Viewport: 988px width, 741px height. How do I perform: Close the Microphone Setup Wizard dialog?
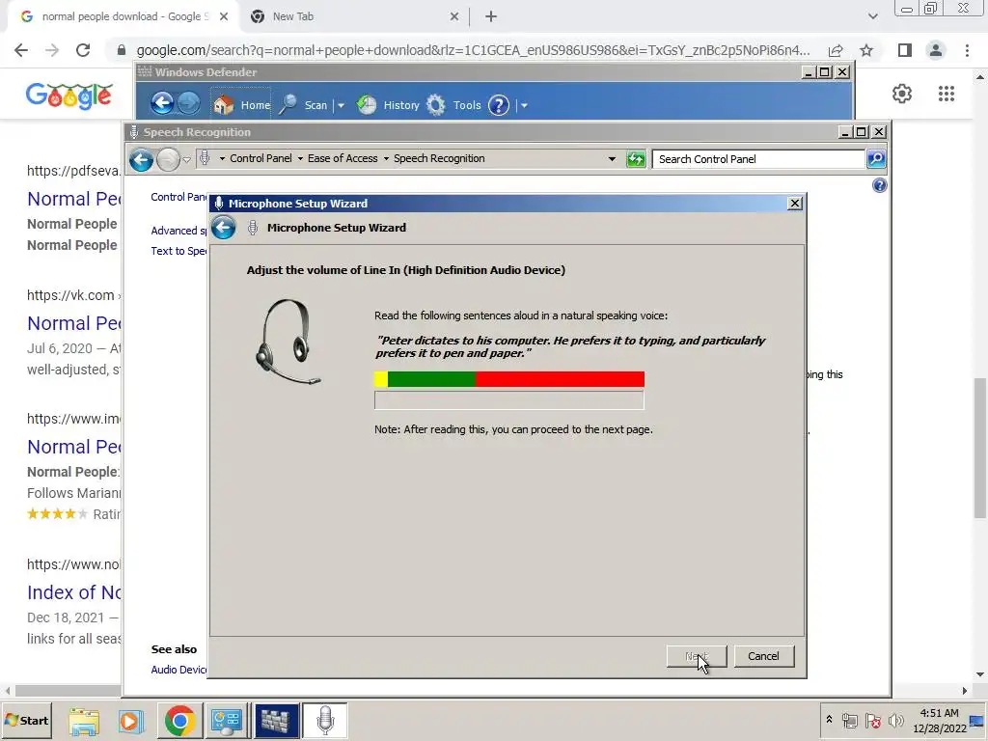tap(795, 203)
